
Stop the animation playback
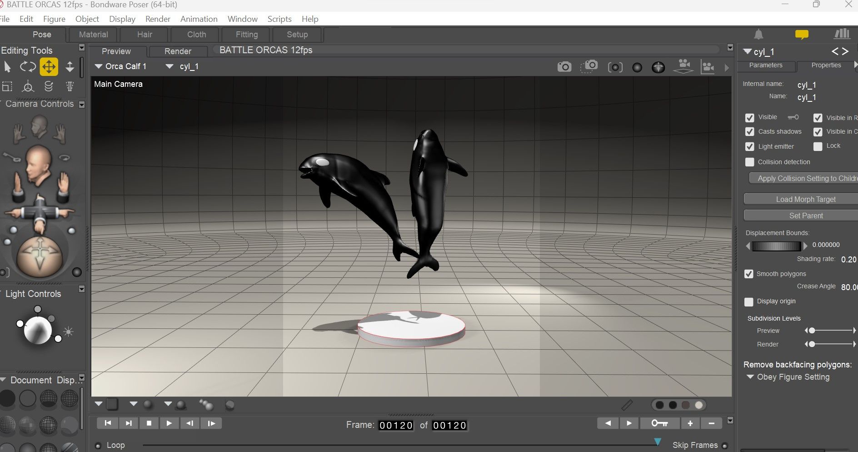pyautogui.click(x=149, y=423)
